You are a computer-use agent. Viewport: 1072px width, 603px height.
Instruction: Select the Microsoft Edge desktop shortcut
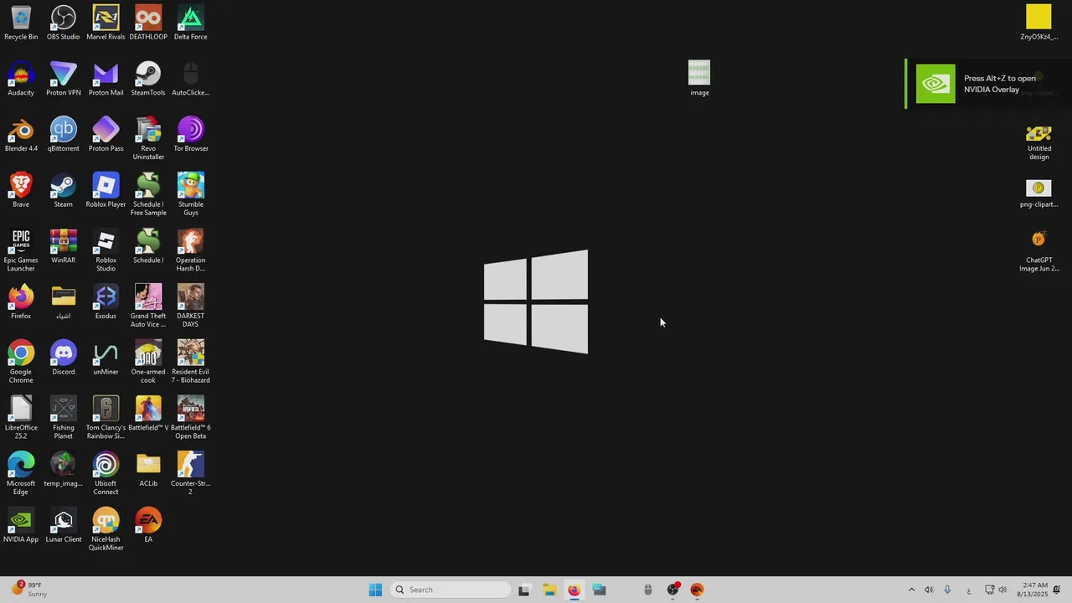pos(21,473)
